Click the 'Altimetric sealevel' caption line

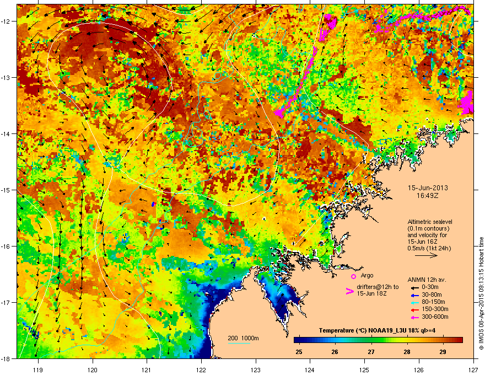[x=430, y=222]
